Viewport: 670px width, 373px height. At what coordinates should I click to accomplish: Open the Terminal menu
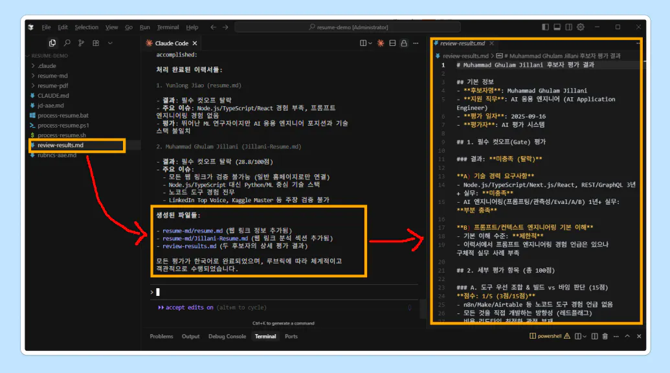[x=168, y=27]
